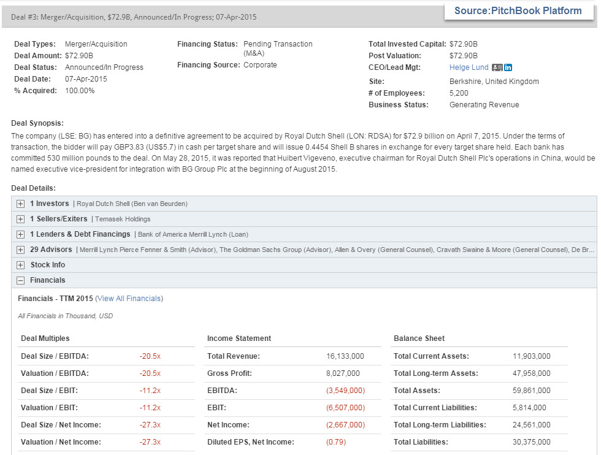This screenshot has width=601, height=455.
Task: Click the View All Financials link
Action: (x=129, y=299)
